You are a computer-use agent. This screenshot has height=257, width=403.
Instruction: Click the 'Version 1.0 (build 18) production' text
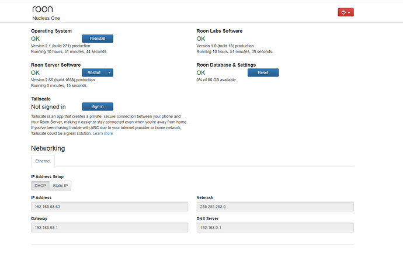pyautogui.click(x=225, y=46)
